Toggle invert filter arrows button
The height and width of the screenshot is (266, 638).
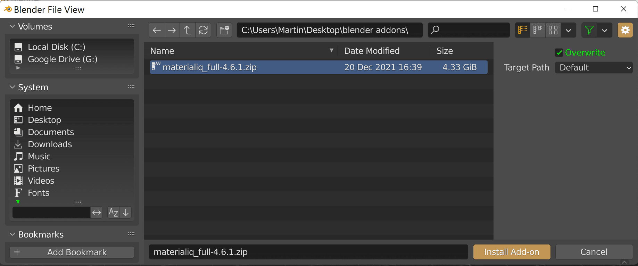point(97,212)
